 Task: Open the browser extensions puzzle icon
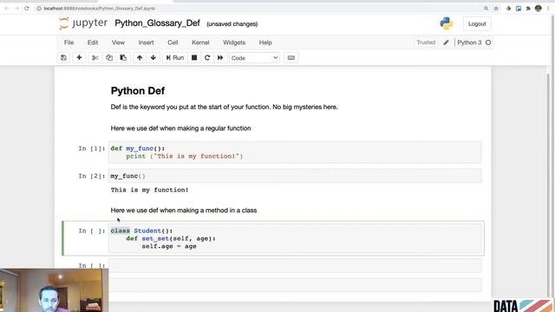(x=528, y=8)
